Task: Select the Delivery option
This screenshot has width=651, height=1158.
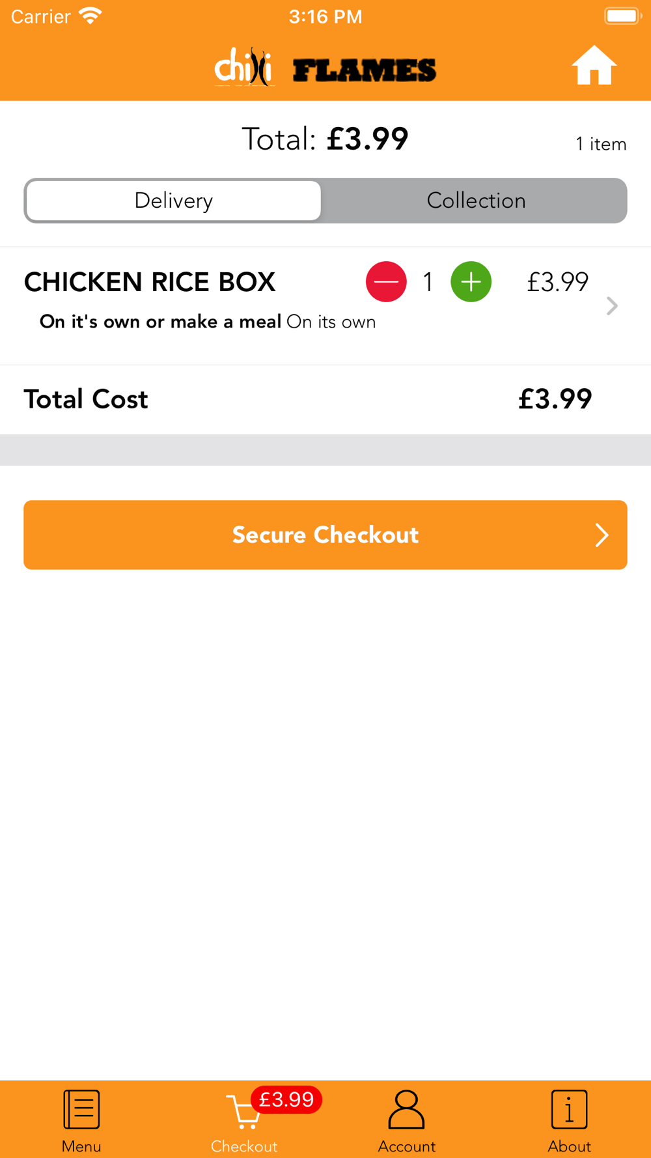Action: coord(174,201)
